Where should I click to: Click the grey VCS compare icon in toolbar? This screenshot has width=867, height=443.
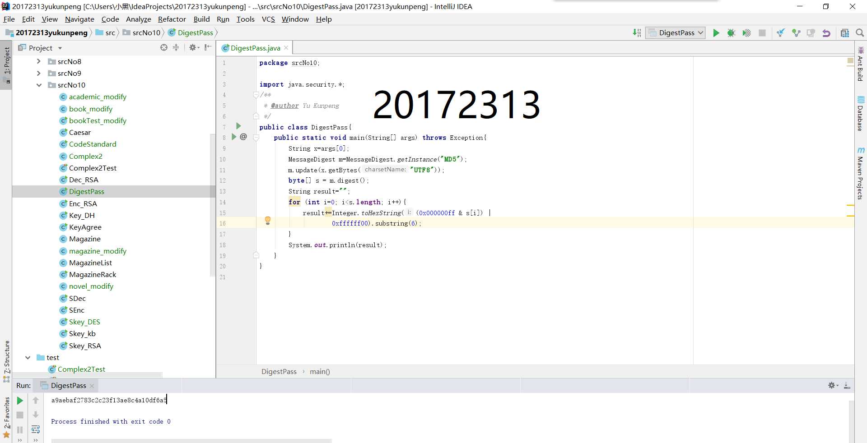811,33
